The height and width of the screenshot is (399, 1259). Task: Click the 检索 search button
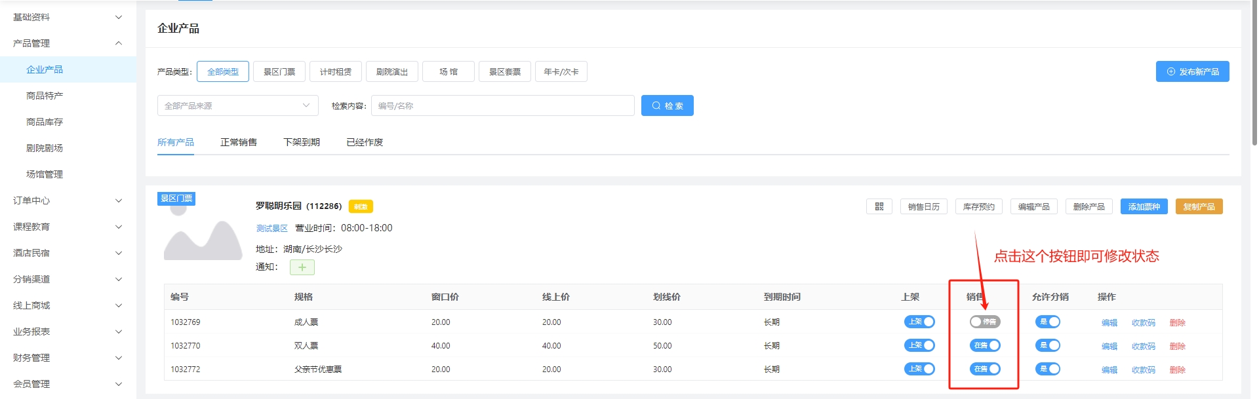click(667, 105)
